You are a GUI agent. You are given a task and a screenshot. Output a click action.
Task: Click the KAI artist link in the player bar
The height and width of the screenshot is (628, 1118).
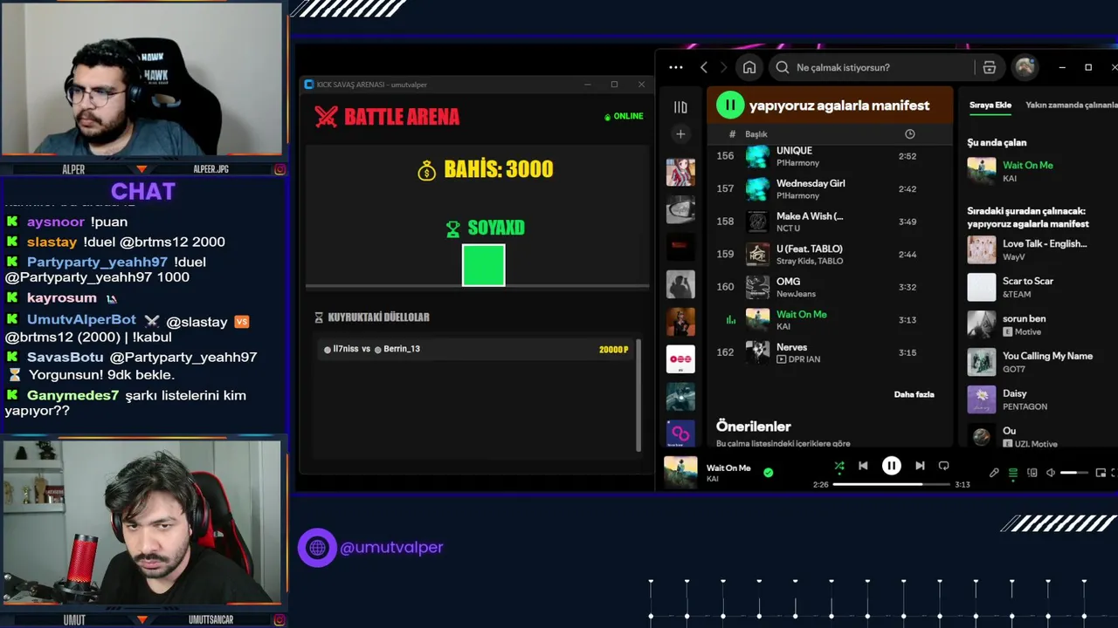coord(713,479)
